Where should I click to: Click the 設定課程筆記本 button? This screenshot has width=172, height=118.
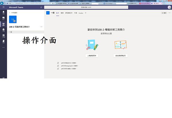tap(121, 55)
